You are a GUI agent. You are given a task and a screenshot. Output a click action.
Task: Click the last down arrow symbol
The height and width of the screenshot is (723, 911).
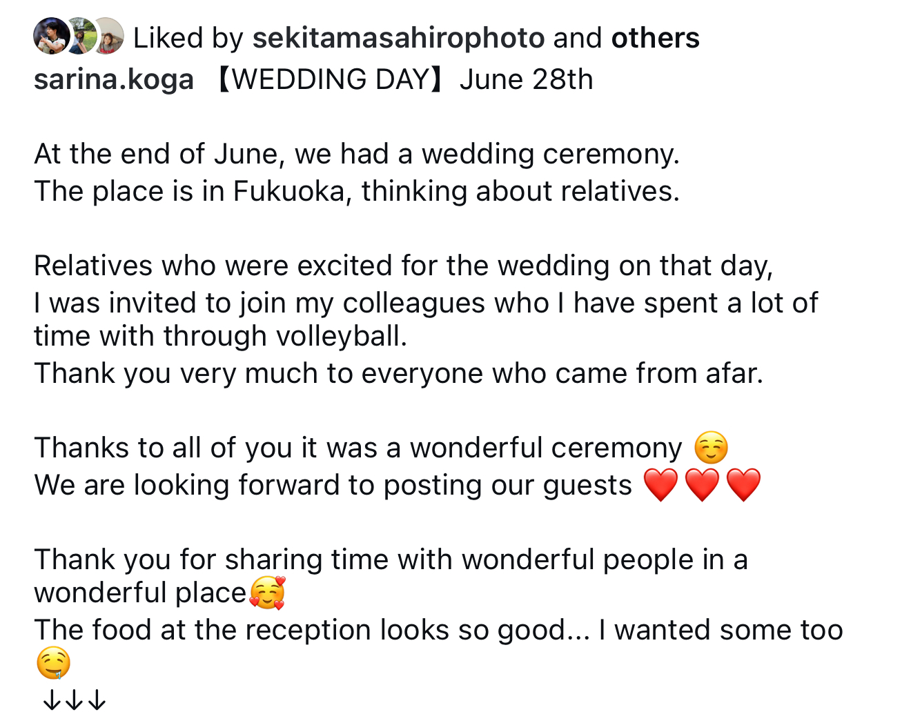click(97, 701)
